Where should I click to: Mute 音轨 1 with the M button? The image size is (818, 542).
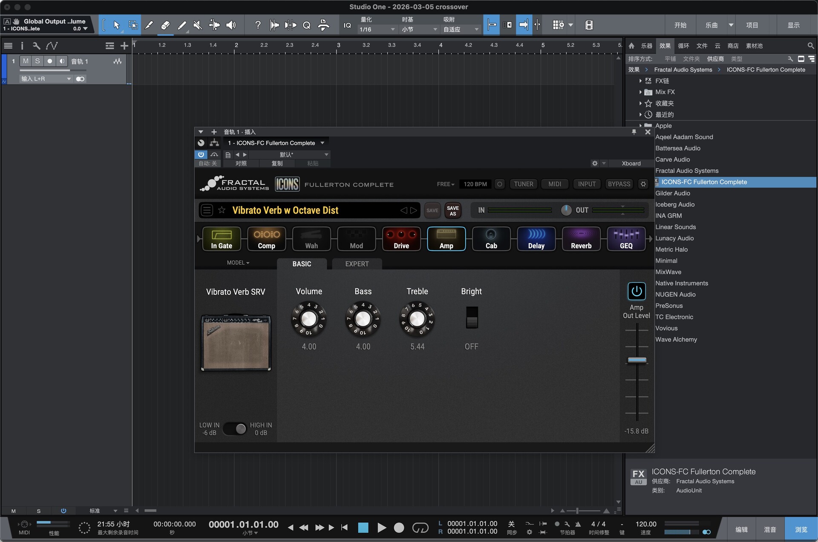coord(25,61)
